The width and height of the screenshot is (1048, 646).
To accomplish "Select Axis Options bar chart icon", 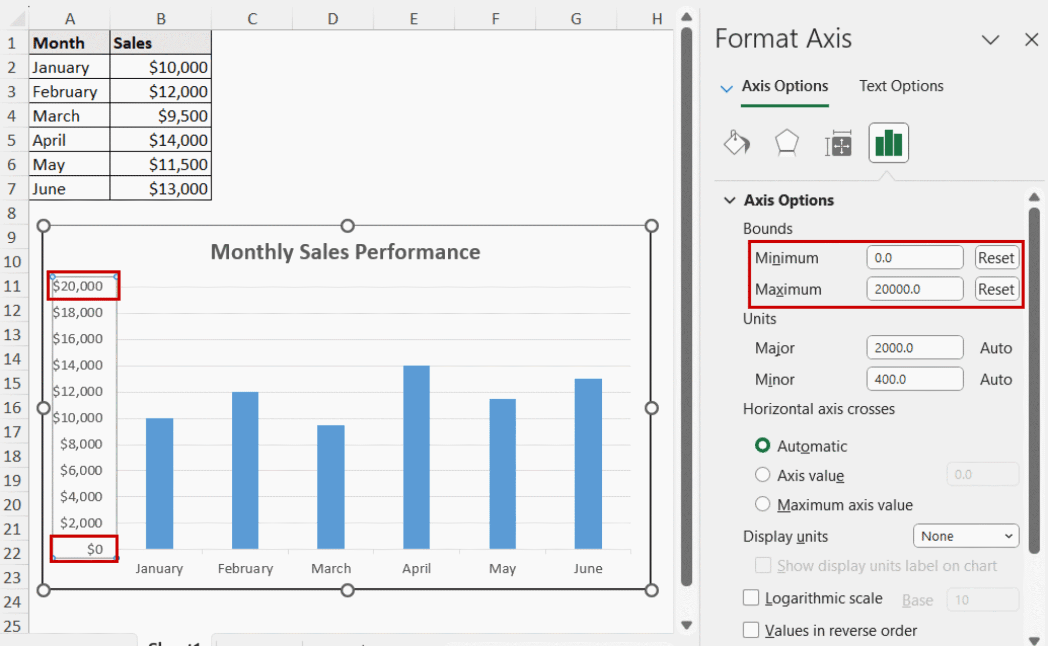I will pos(888,143).
